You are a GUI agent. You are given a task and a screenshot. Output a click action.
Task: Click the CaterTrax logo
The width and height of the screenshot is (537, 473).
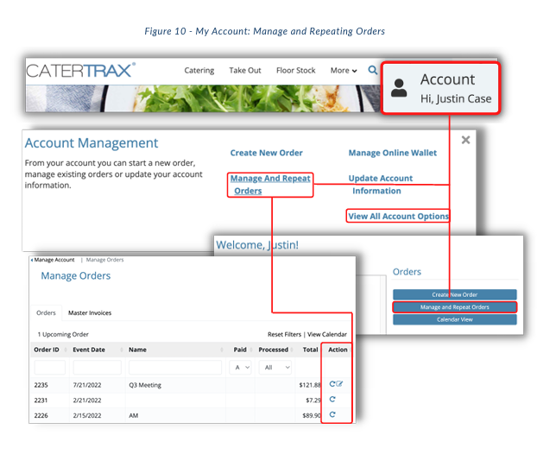[x=81, y=71]
